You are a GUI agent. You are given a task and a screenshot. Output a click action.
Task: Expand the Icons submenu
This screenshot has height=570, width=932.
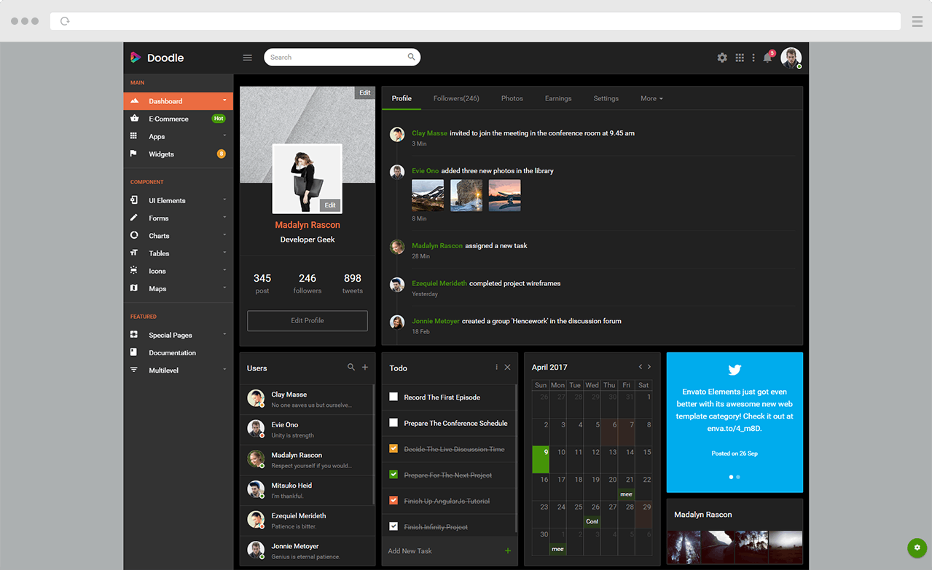click(x=179, y=271)
